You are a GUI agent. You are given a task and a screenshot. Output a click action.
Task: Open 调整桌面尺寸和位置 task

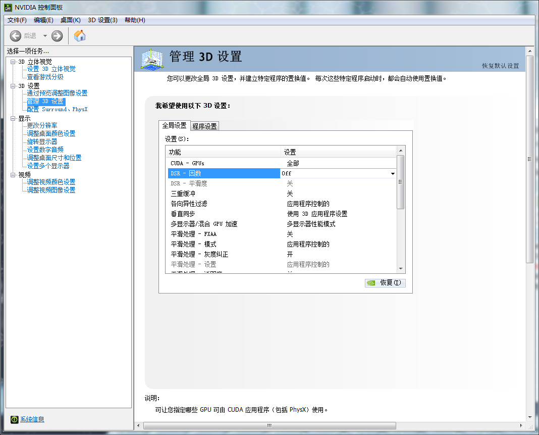55,158
